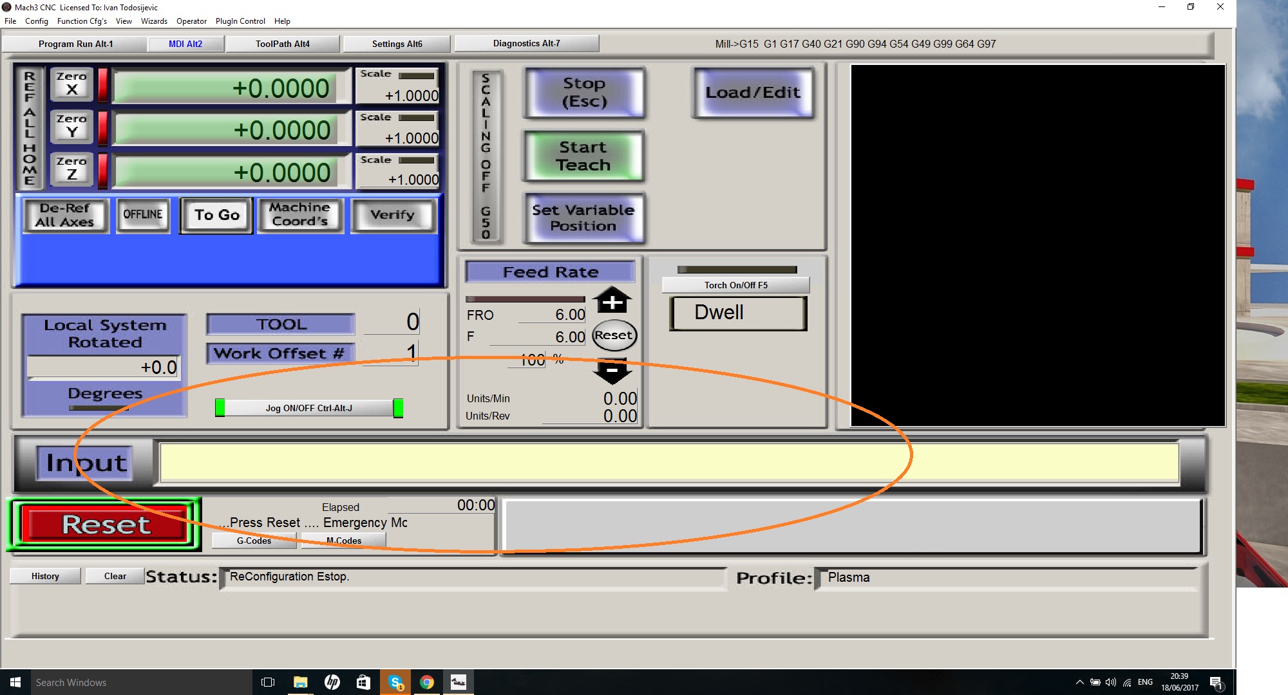The image size is (1288, 695).
Task: Click the Ref All Home vertical button
Action: tap(30, 127)
